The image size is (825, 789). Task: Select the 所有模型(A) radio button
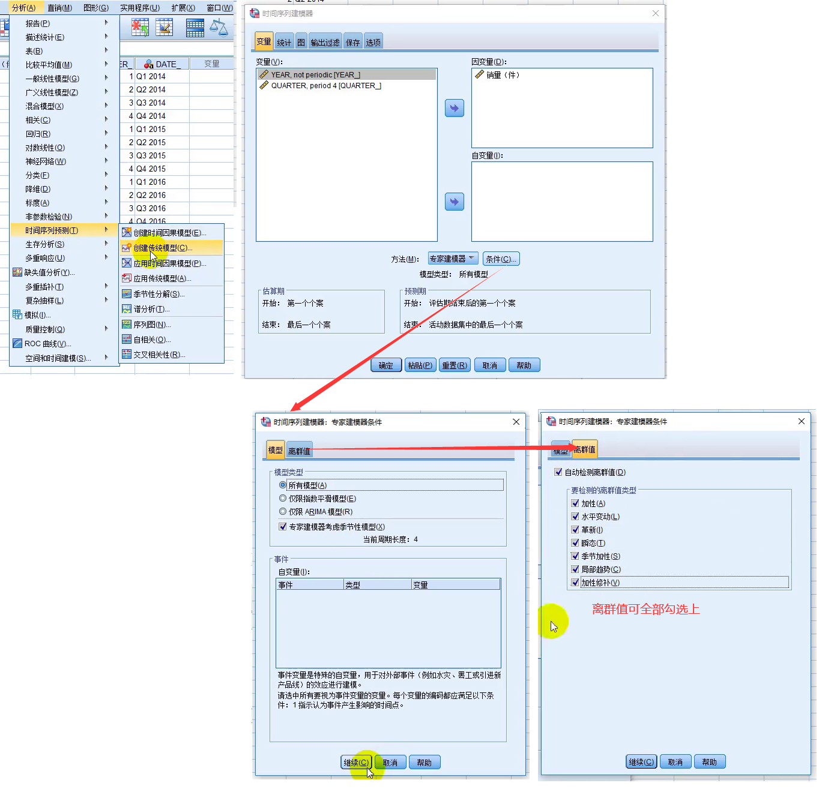click(283, 485)
